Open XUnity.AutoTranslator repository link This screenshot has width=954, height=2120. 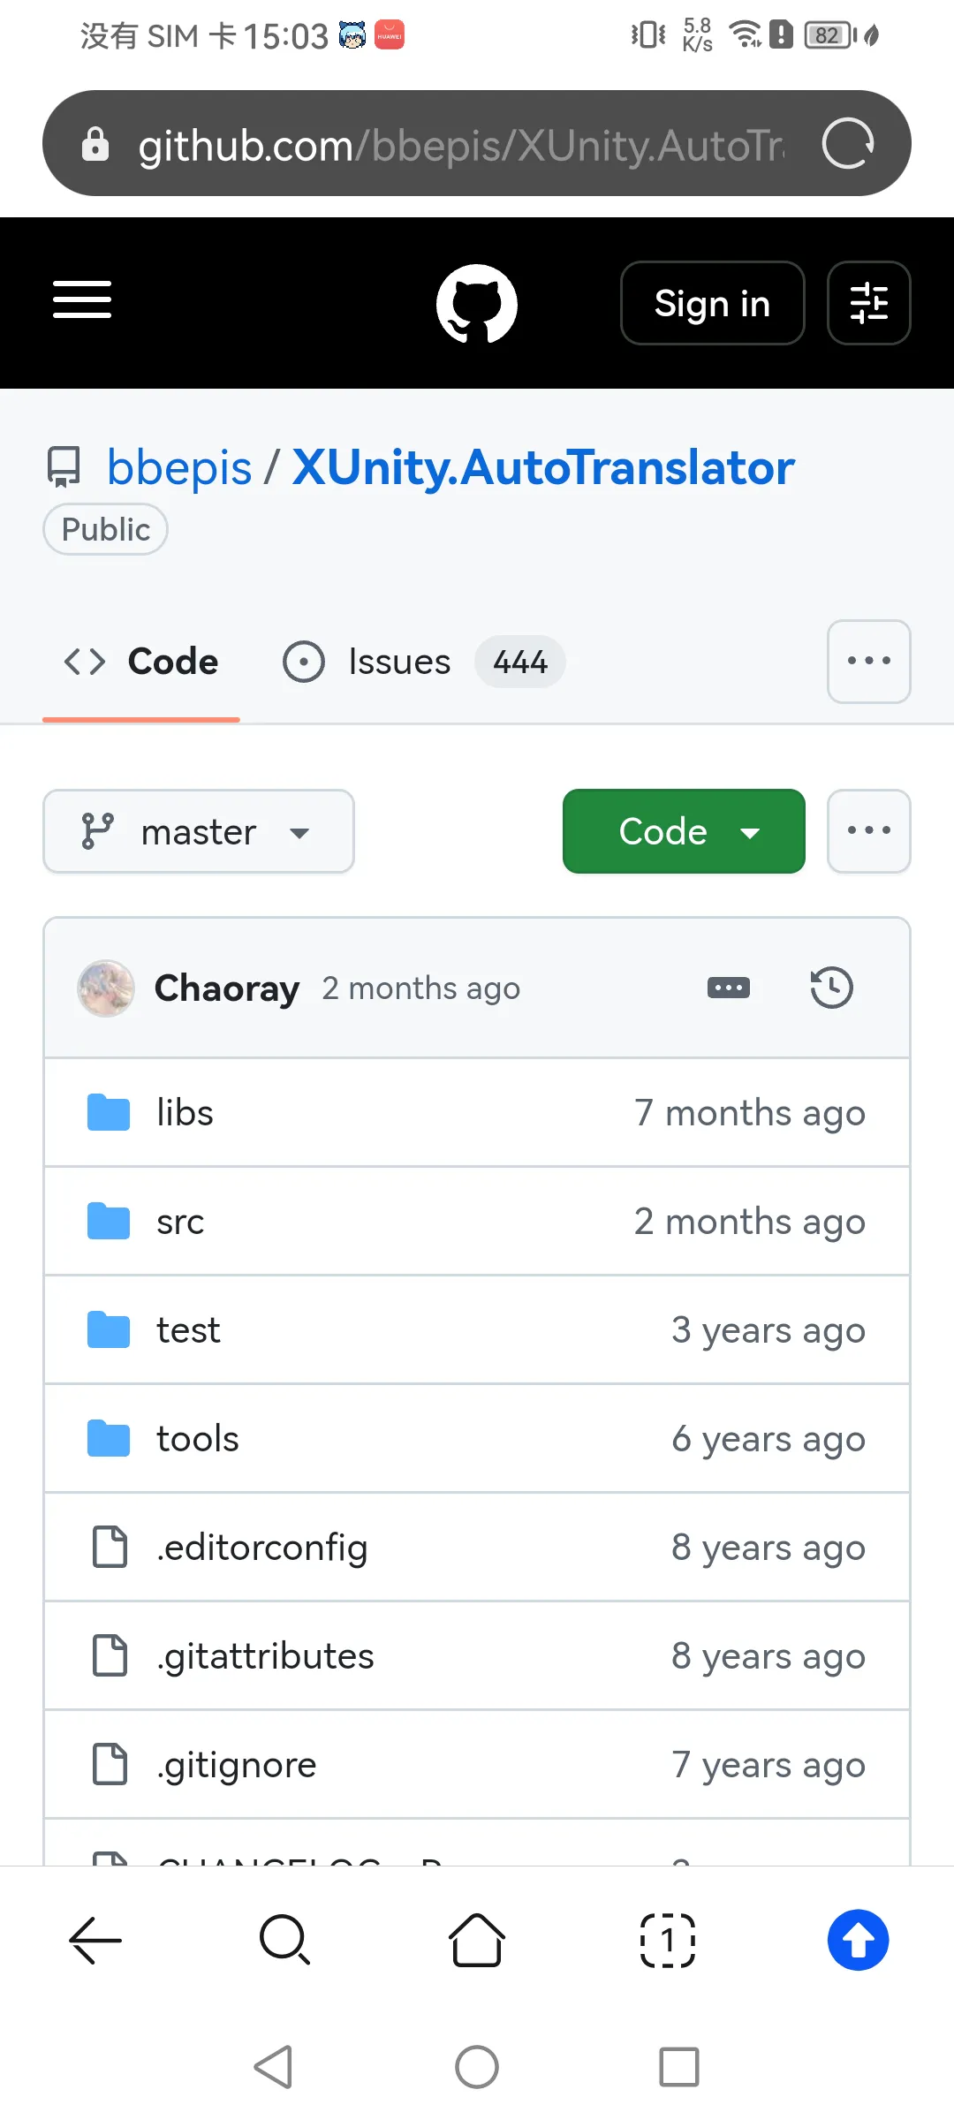coord(543,467)
